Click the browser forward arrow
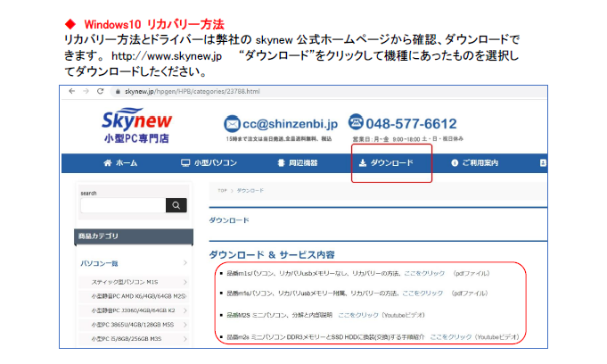 (86, 91)
